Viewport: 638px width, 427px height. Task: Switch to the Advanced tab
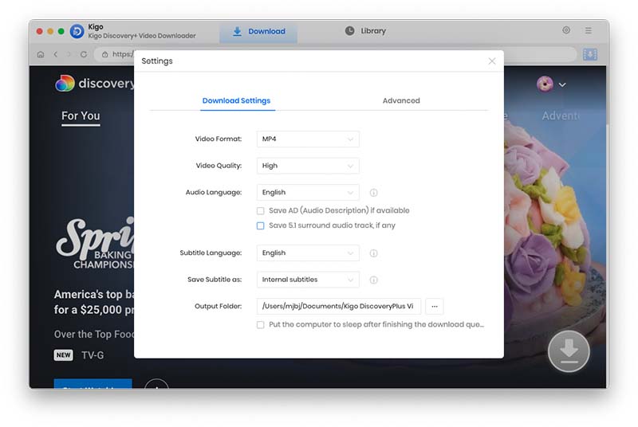pos(401,100)
